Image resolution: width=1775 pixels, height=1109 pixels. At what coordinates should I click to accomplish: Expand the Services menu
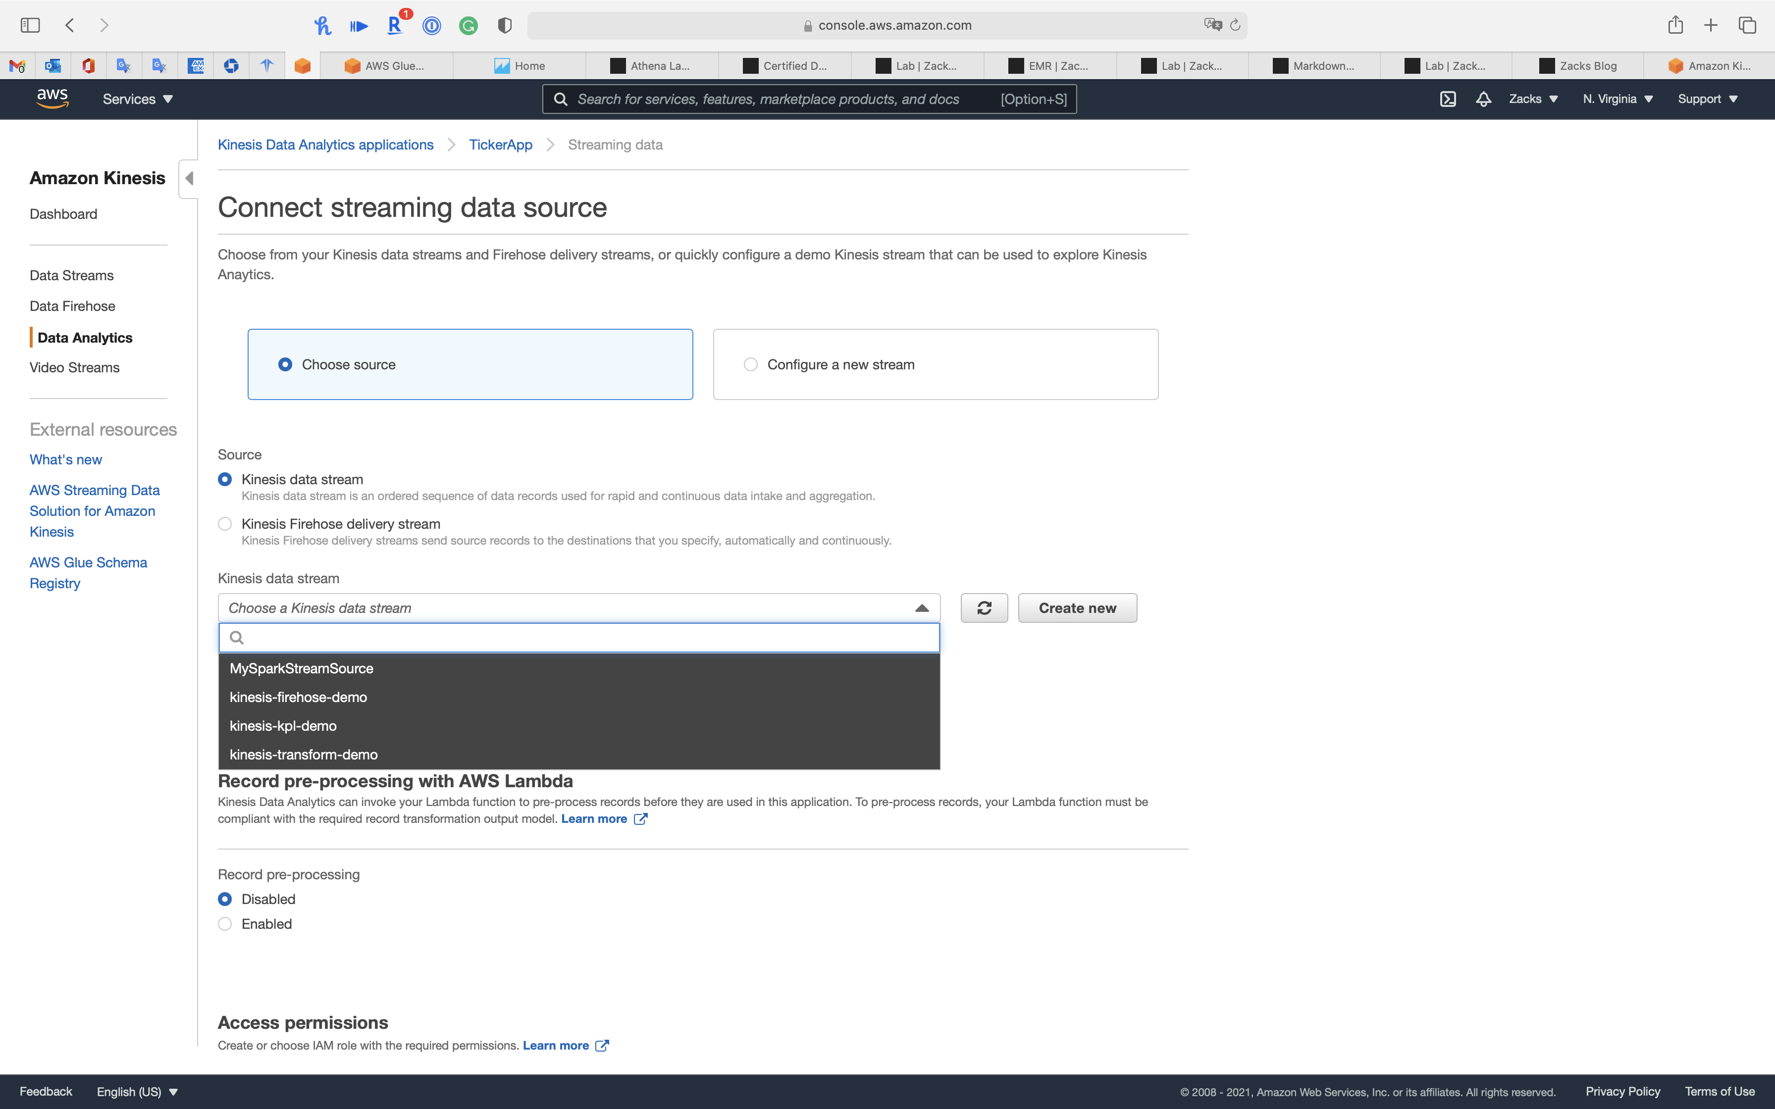coord(137,99)
